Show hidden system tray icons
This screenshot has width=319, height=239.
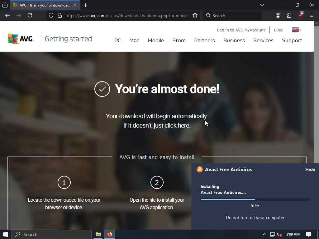coord(265,234)
